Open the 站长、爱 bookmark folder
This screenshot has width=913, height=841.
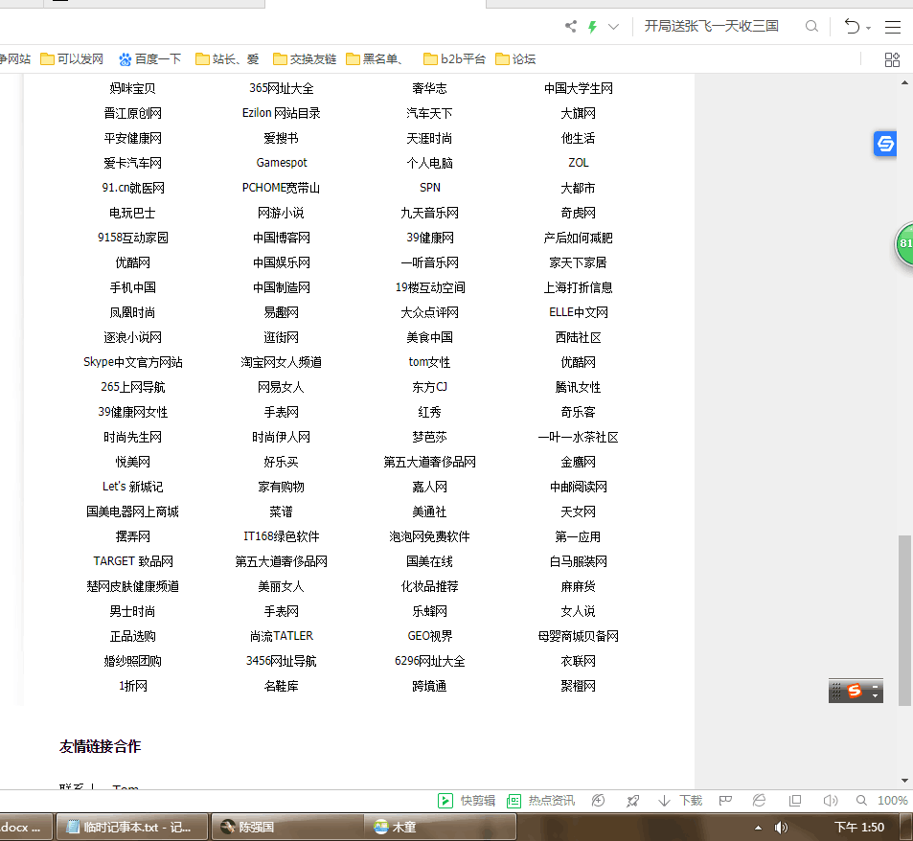pyautogui.click(x=227, y=58)
